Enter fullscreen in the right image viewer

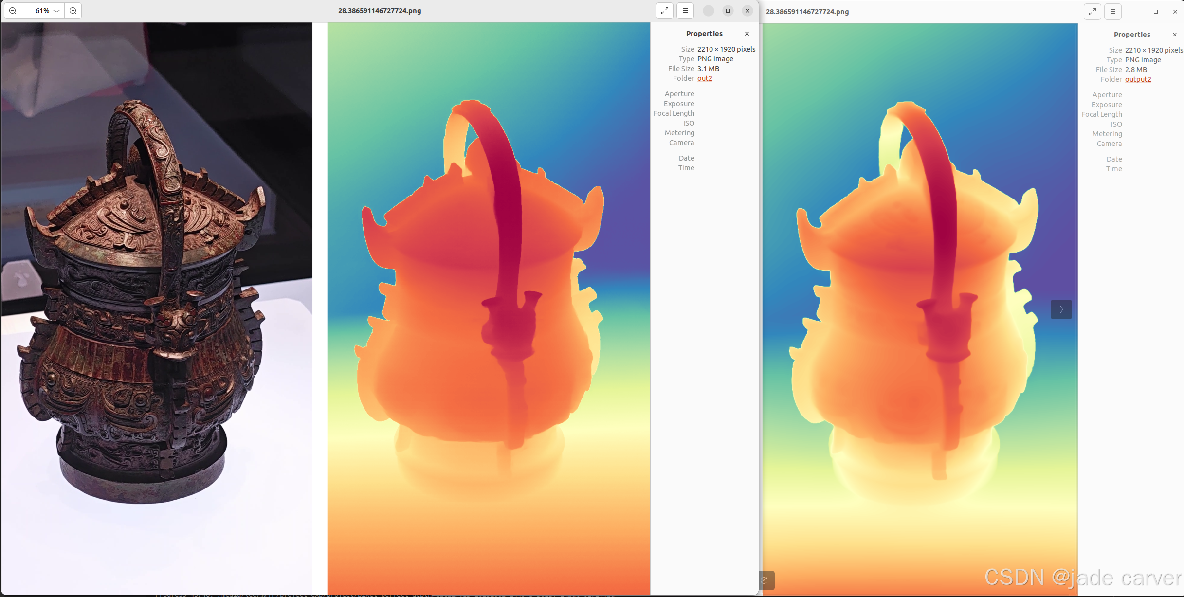pyautogui.click(x=1093, y=12)
